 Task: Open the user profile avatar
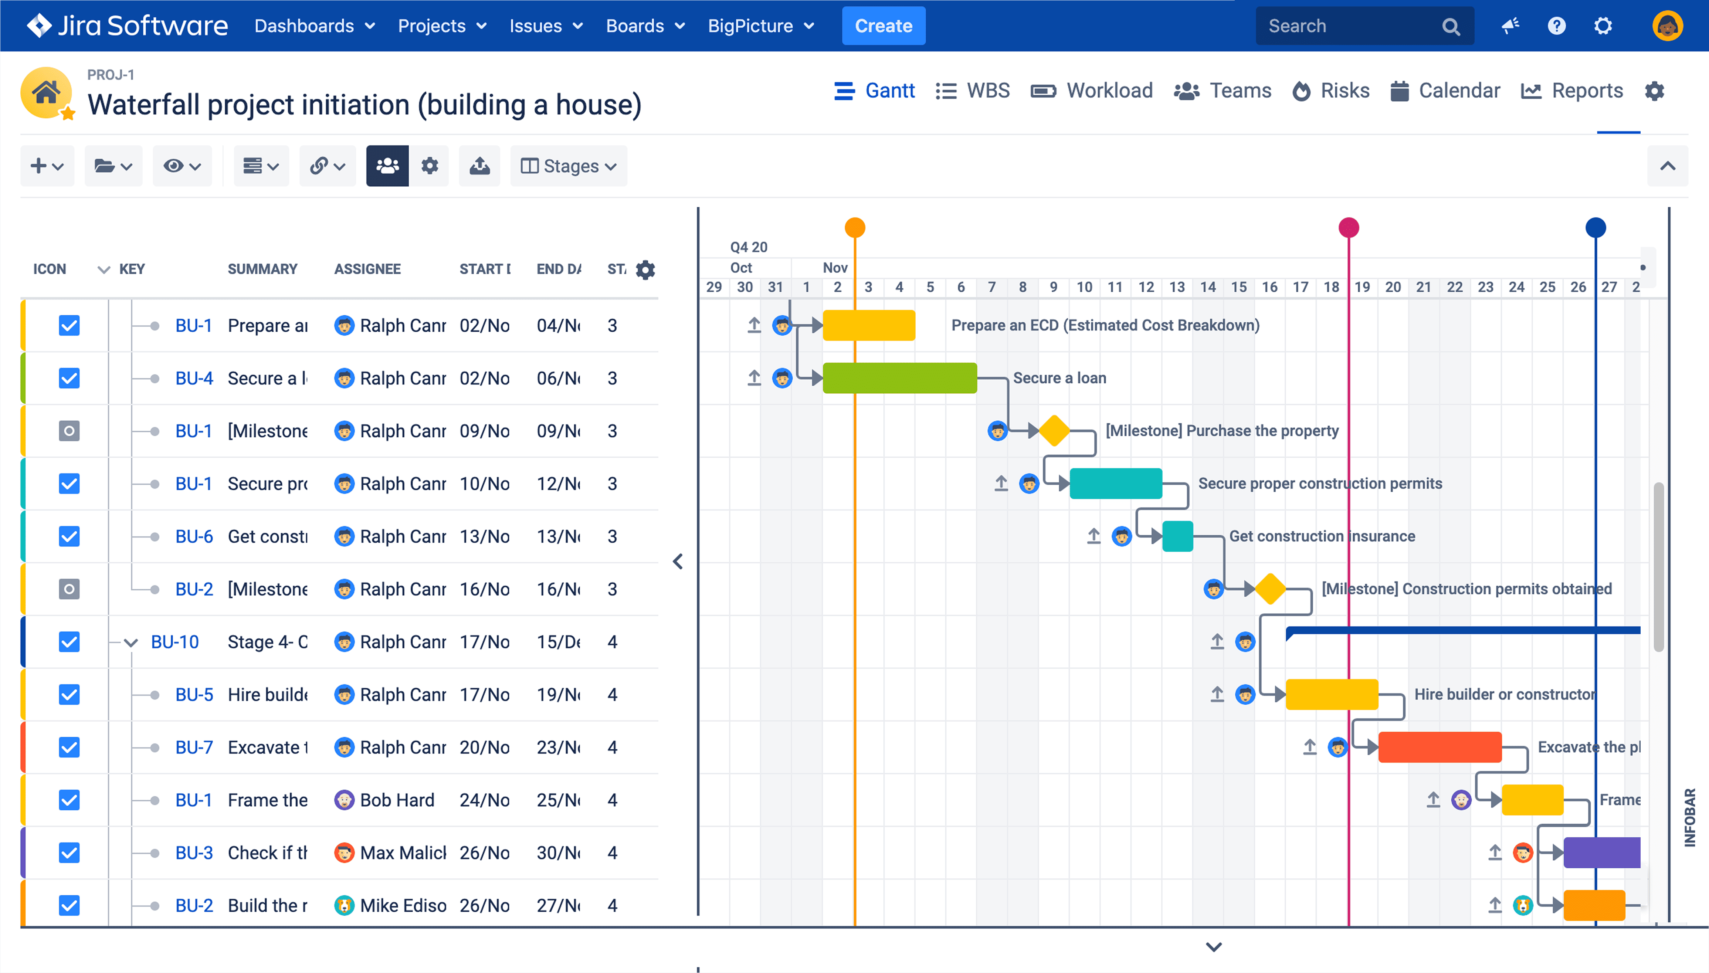1667,26
